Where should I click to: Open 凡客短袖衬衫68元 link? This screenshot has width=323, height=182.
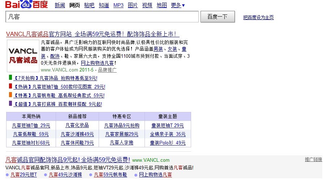[x=31, y=143]
